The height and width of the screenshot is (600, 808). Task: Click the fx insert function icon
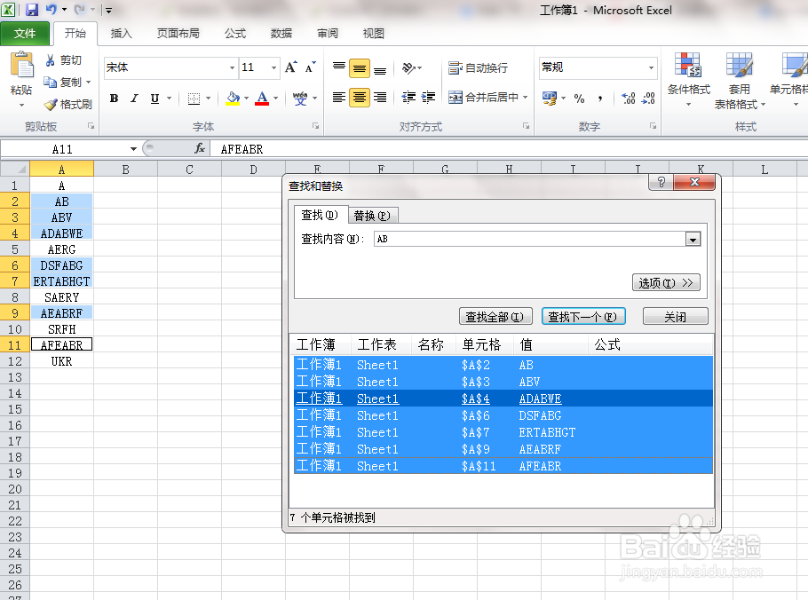point(200,149)
